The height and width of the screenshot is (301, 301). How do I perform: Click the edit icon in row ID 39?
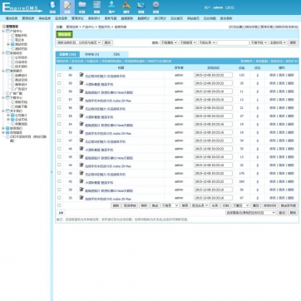pyautogui.click(x=81, y=190)
